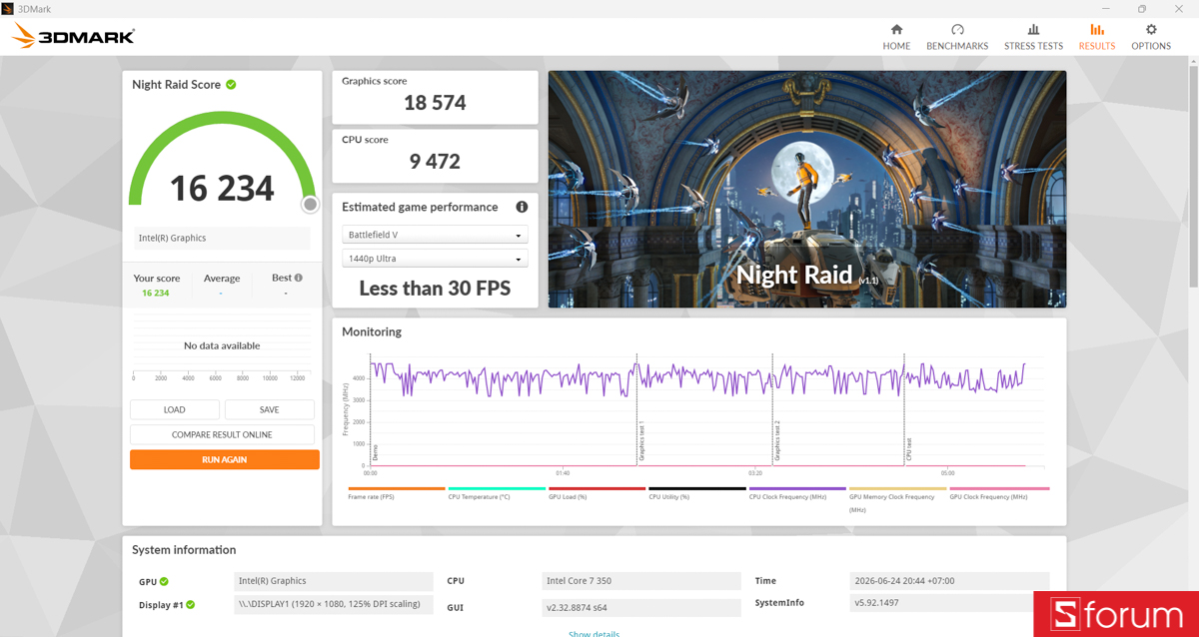Click the 3DMark logo in header
1199x637 pixels.
(73, 37)
